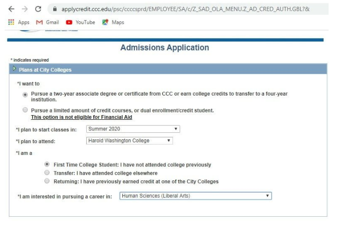This screenshot has height=227, width=337.
Task: Choose Transfer student radio option
Action: click(46, 173)
